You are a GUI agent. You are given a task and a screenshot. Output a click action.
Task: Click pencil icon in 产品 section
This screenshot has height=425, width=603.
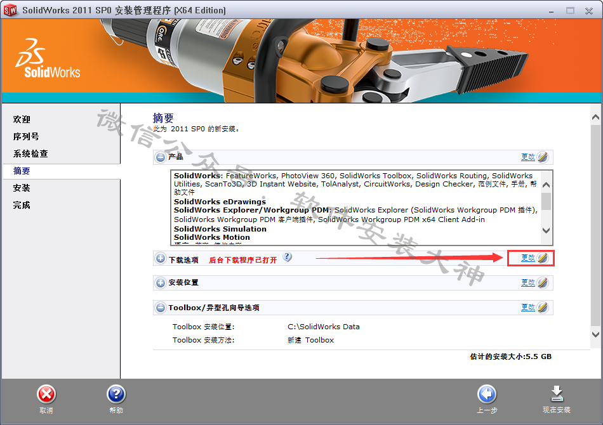point(543,157)
